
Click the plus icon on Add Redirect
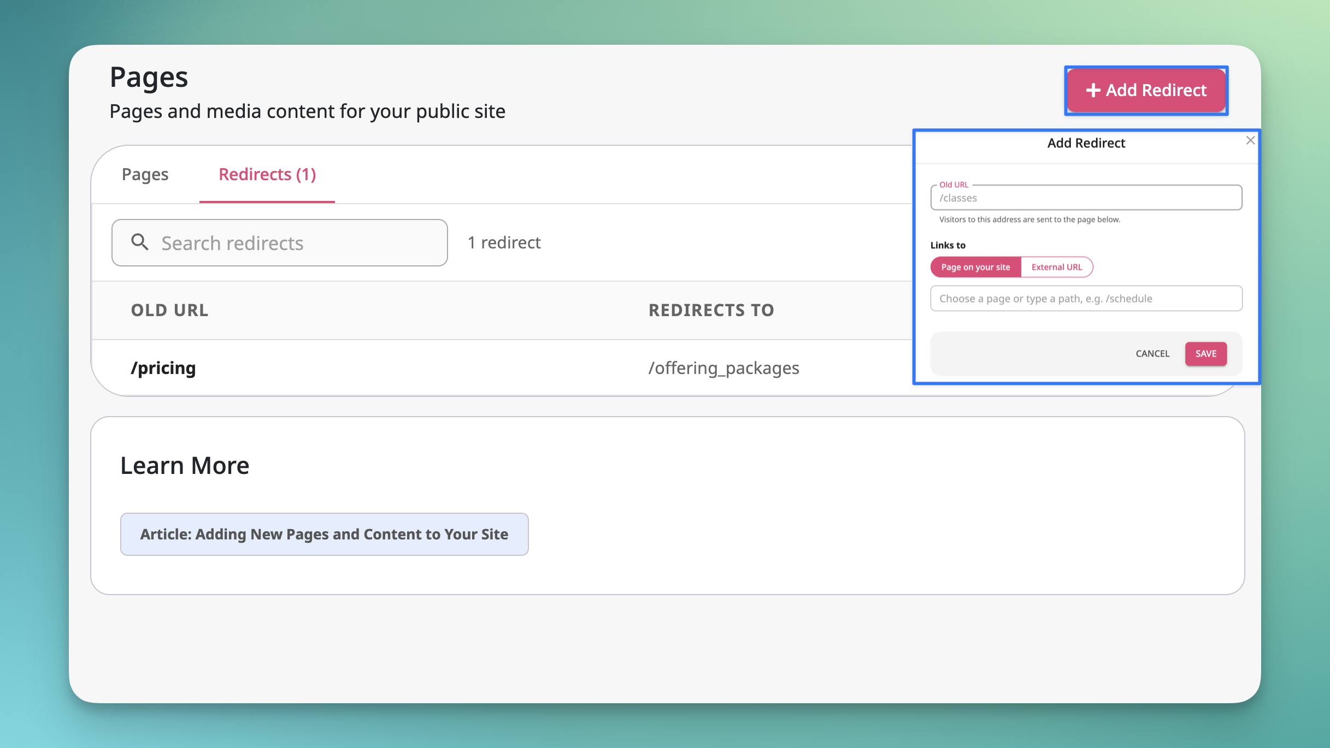(x=1093, y=90)
